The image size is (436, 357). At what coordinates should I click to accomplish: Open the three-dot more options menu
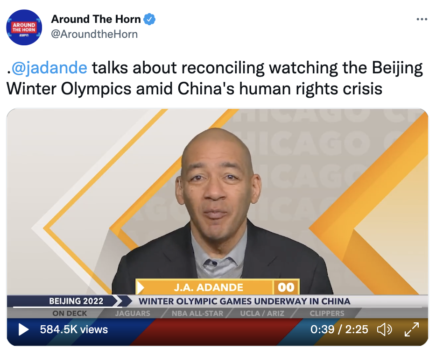pyautogui.click(x=422, y=19)
